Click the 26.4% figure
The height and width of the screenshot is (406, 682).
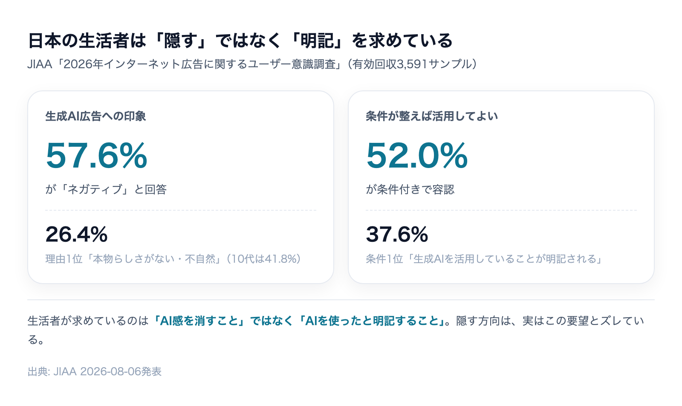pos(77,234)
